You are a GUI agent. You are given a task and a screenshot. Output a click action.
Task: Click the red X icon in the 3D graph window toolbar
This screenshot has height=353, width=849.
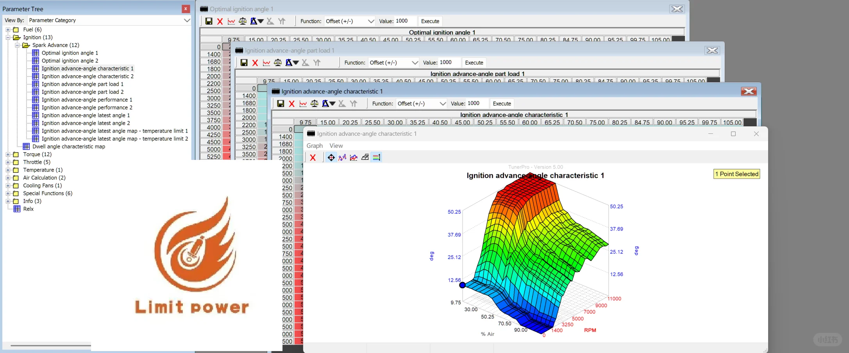click(313, 158)
